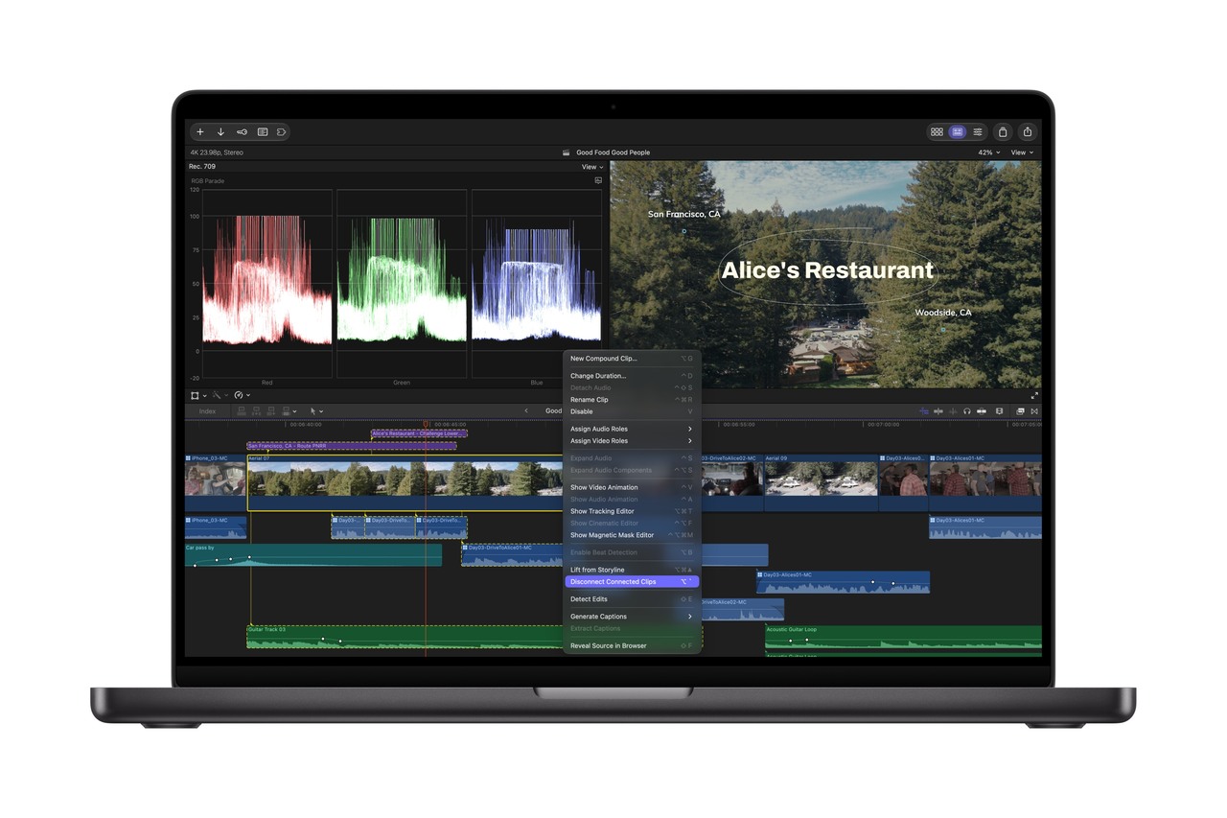Click the import media down-arrow icon
This screenshot has width=1227, height=818.
(x=220, y=132)
